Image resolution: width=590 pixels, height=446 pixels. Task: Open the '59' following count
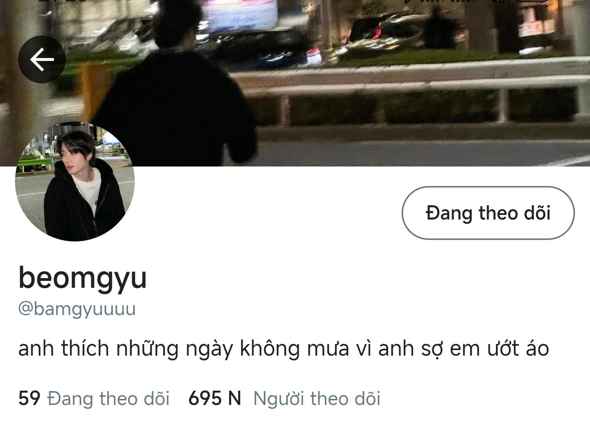click(29, 398)
